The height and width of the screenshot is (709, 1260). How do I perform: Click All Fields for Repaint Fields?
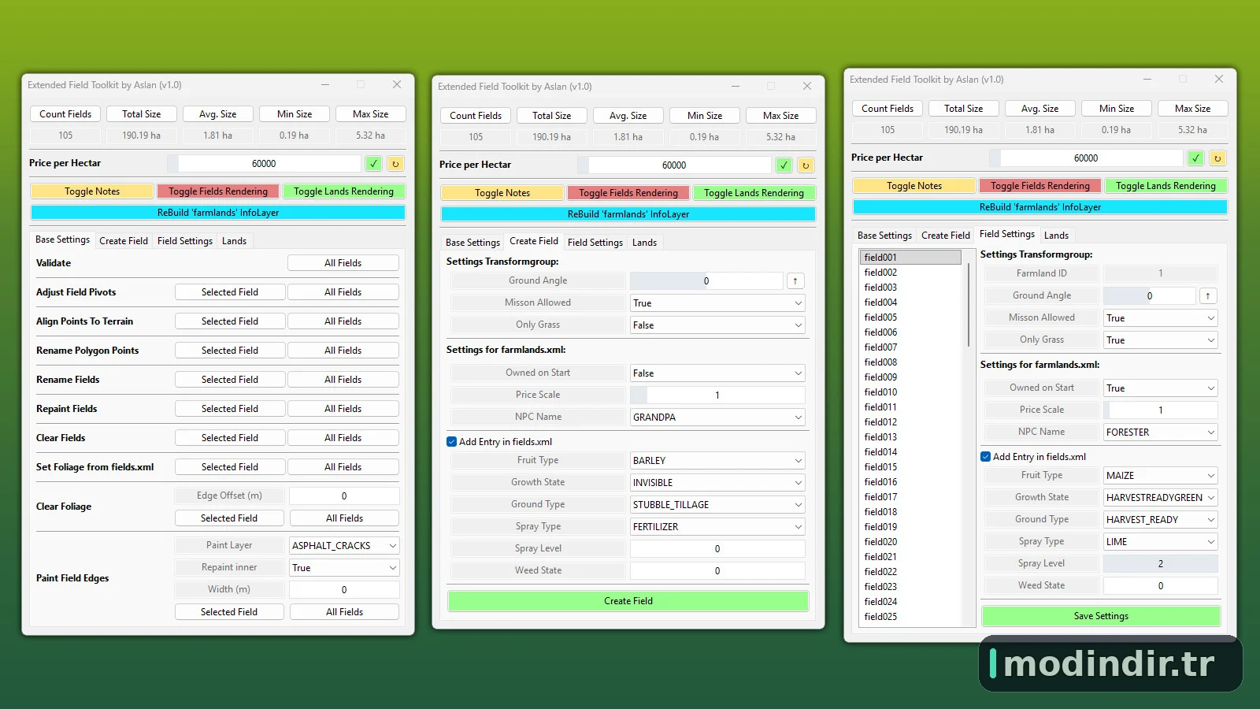pyautogui.click(x=343, y=409)
